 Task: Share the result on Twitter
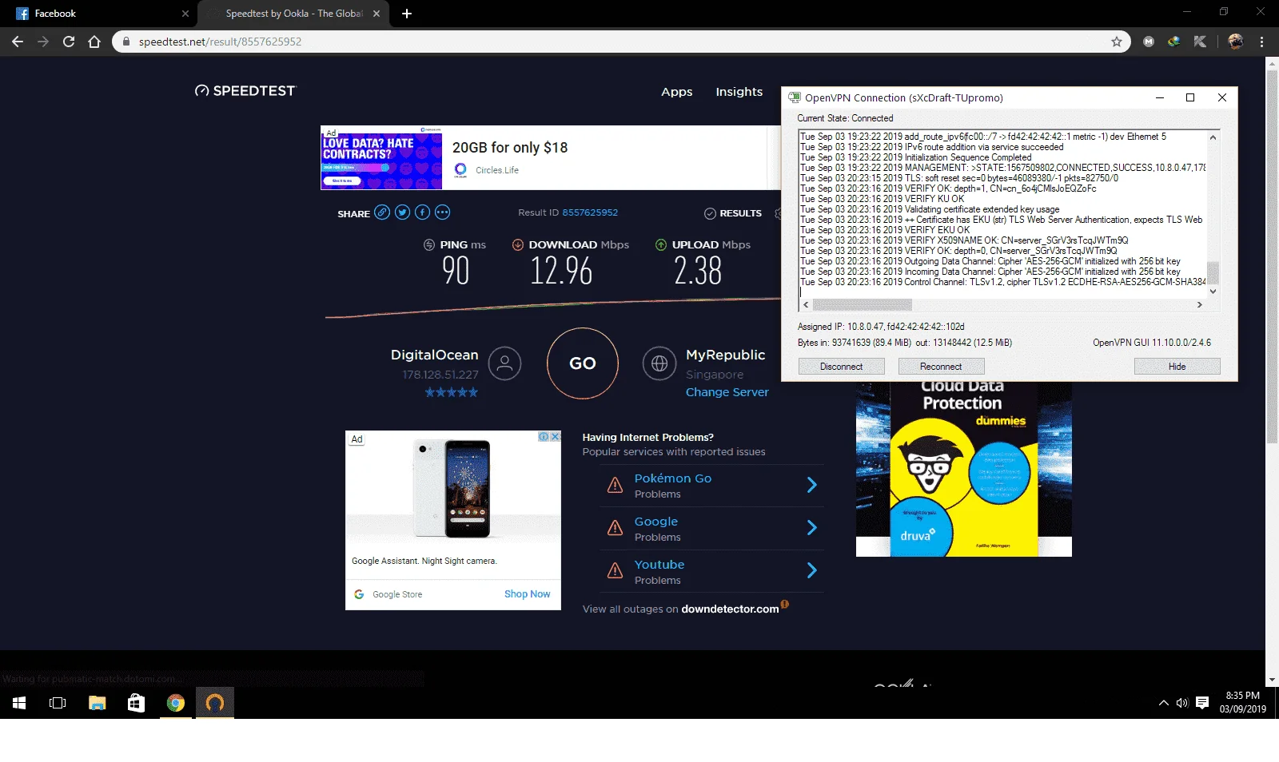[x=402, y=212]
